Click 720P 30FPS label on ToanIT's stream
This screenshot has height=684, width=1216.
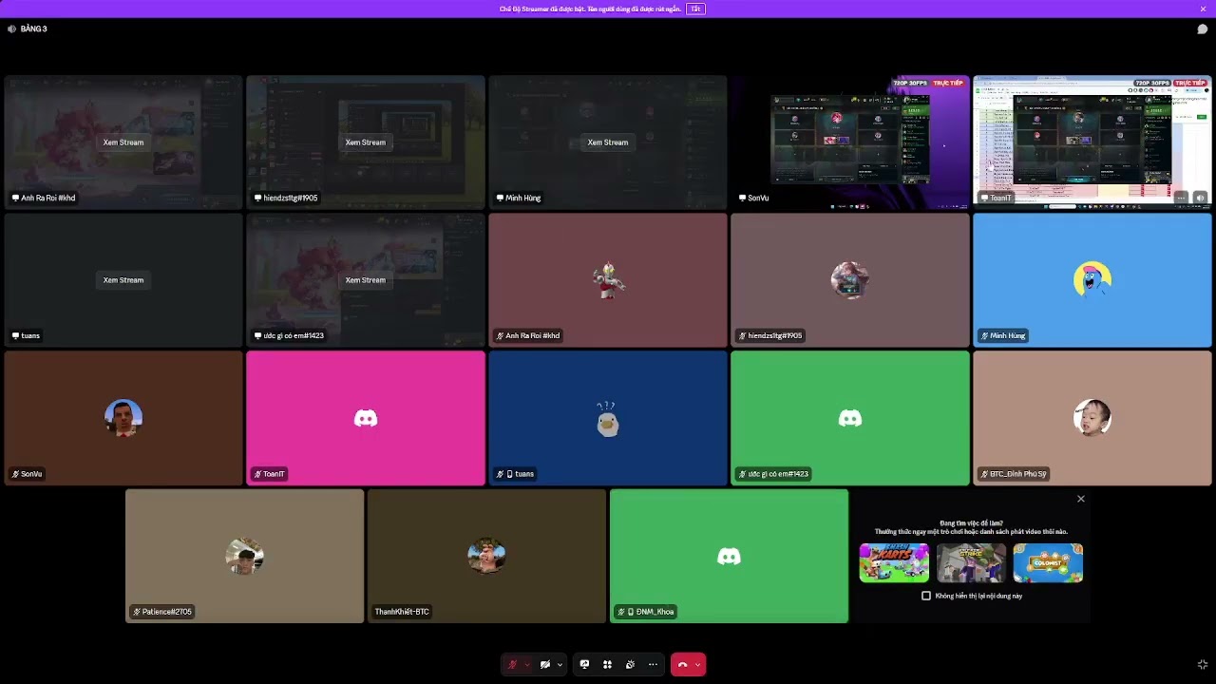tap(1152, 84)
